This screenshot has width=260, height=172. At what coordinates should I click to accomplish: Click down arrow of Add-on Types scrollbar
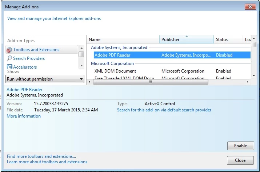(x=81, y=66)
